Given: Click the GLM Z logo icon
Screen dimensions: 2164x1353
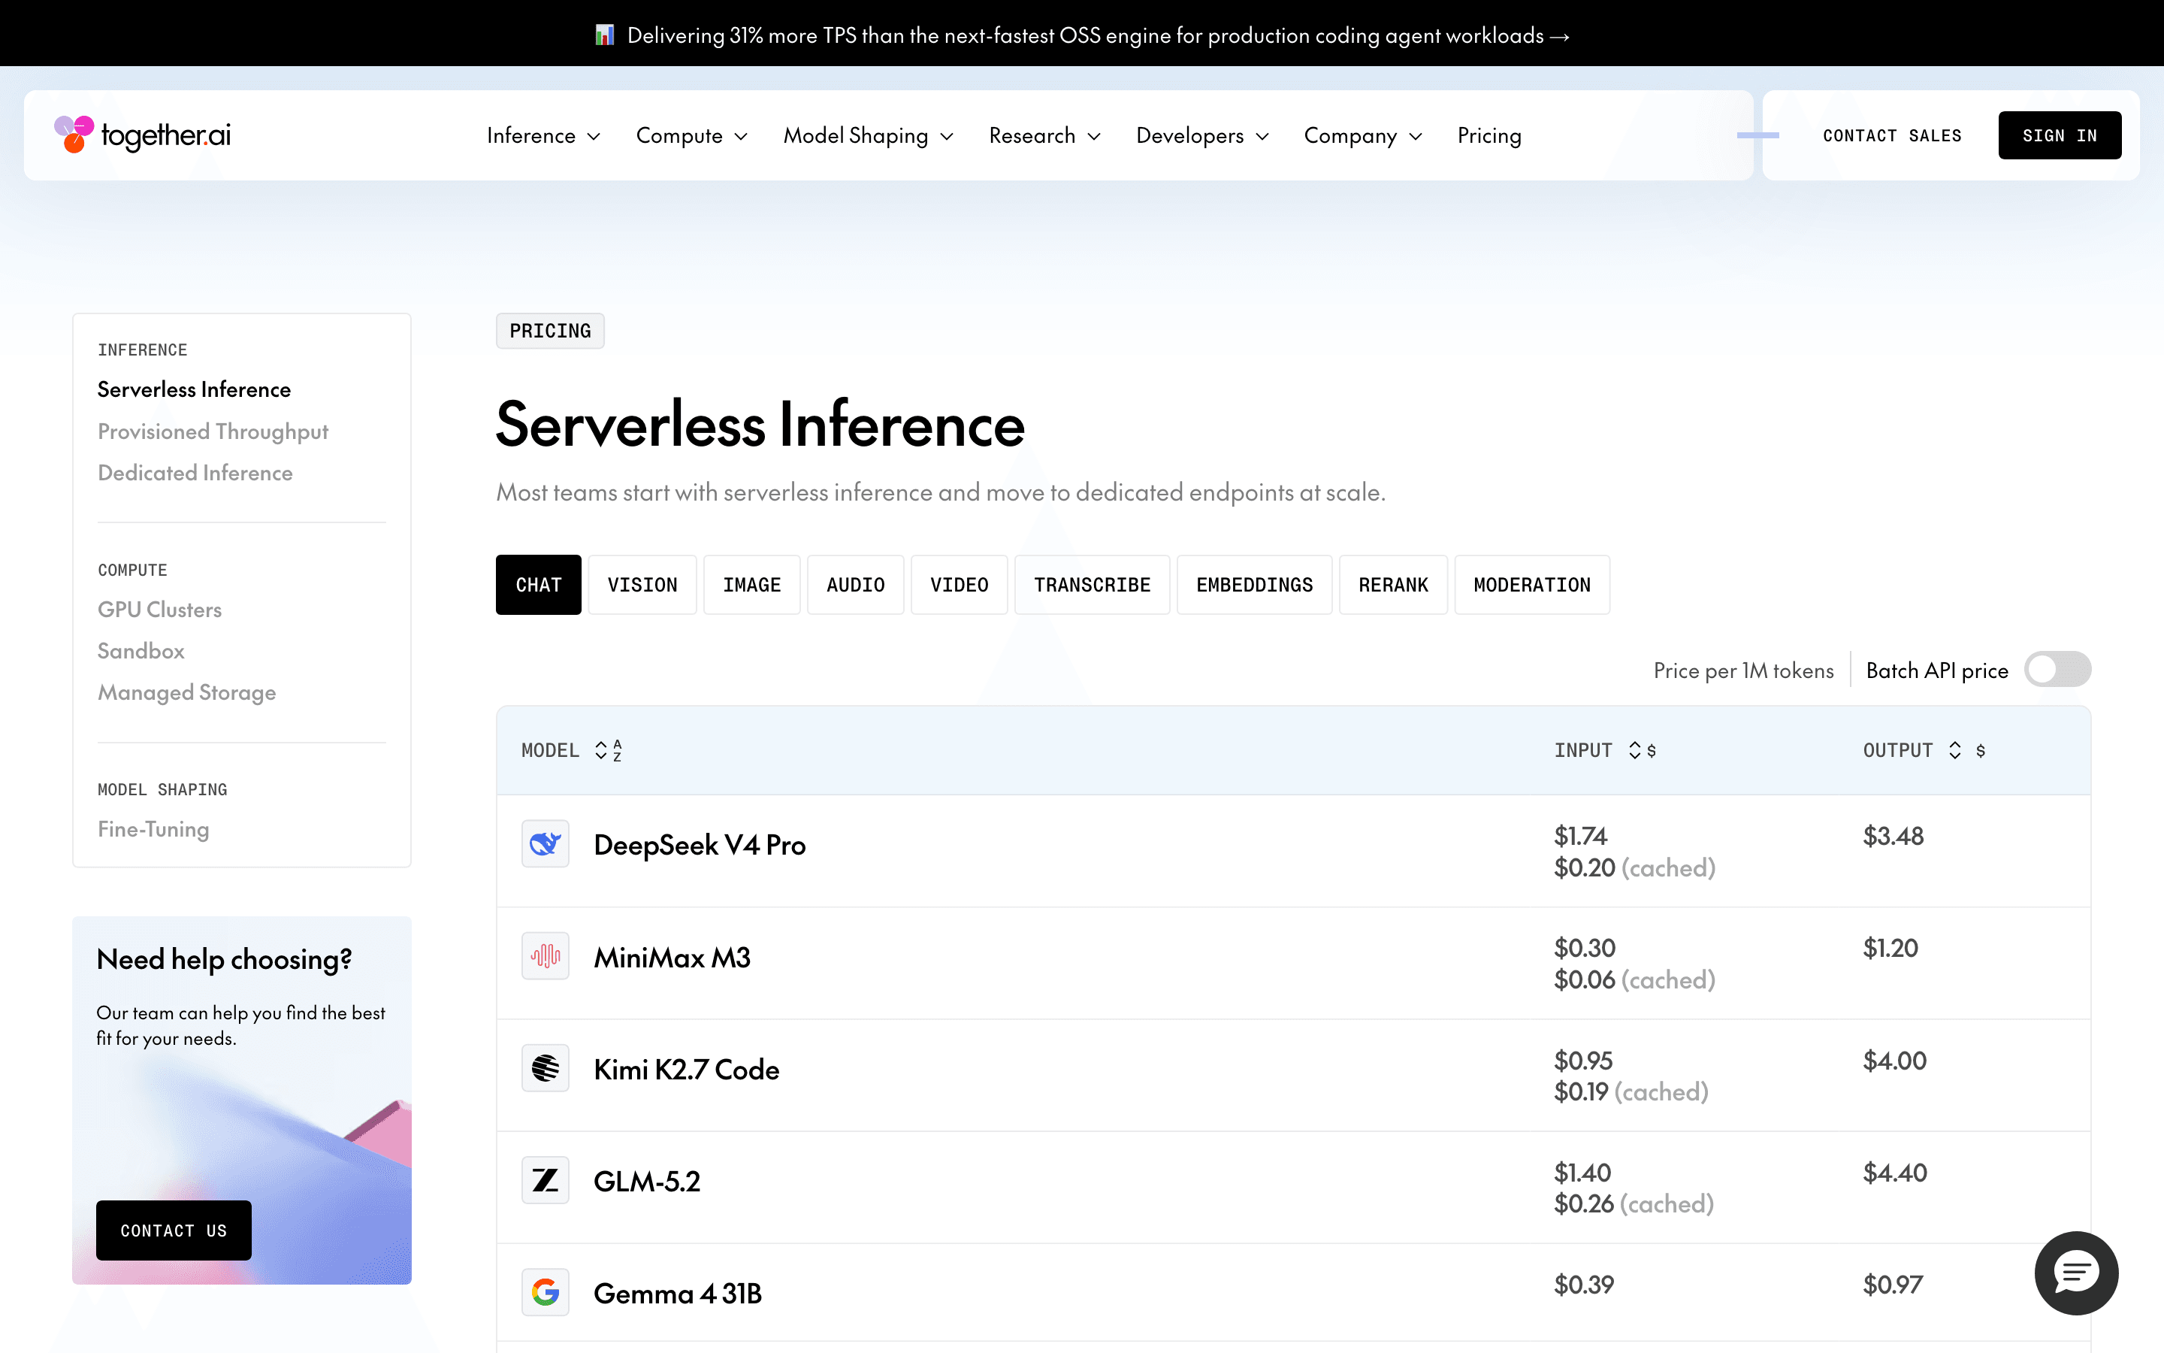Looking at the screenshot, I should point(546,1180).
